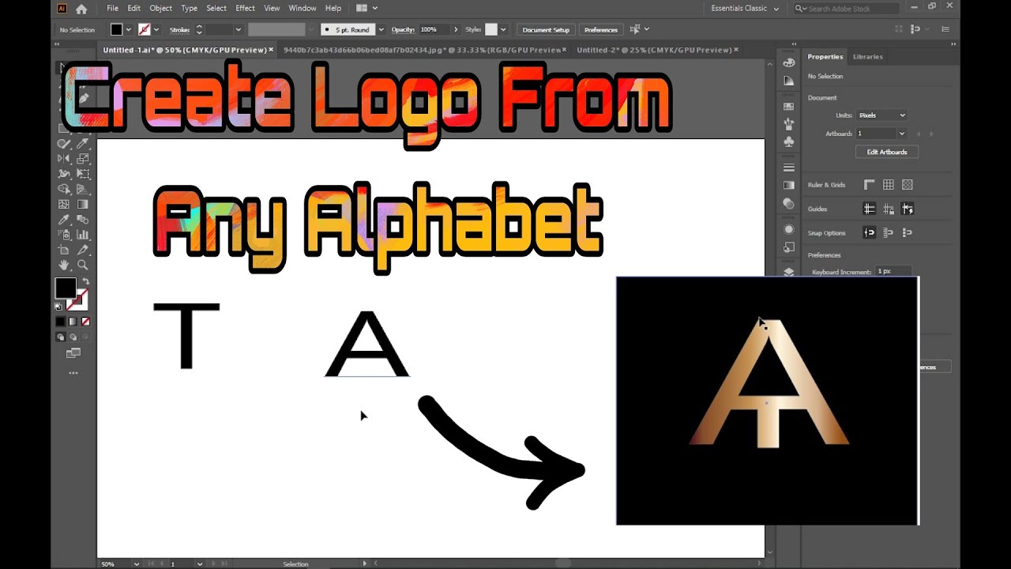The height and width of the screenshot is (569, 1011).
Task: Open the Transparency panel icon
Action: pos(789,203)
